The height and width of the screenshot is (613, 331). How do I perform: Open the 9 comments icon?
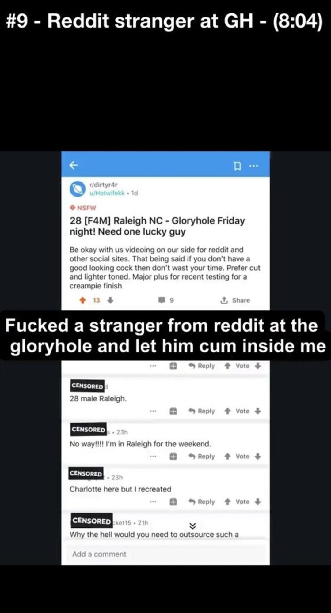point(162,300)
